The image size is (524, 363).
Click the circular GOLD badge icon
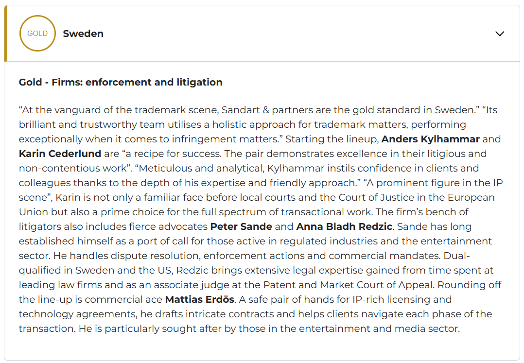coord(37,34)
